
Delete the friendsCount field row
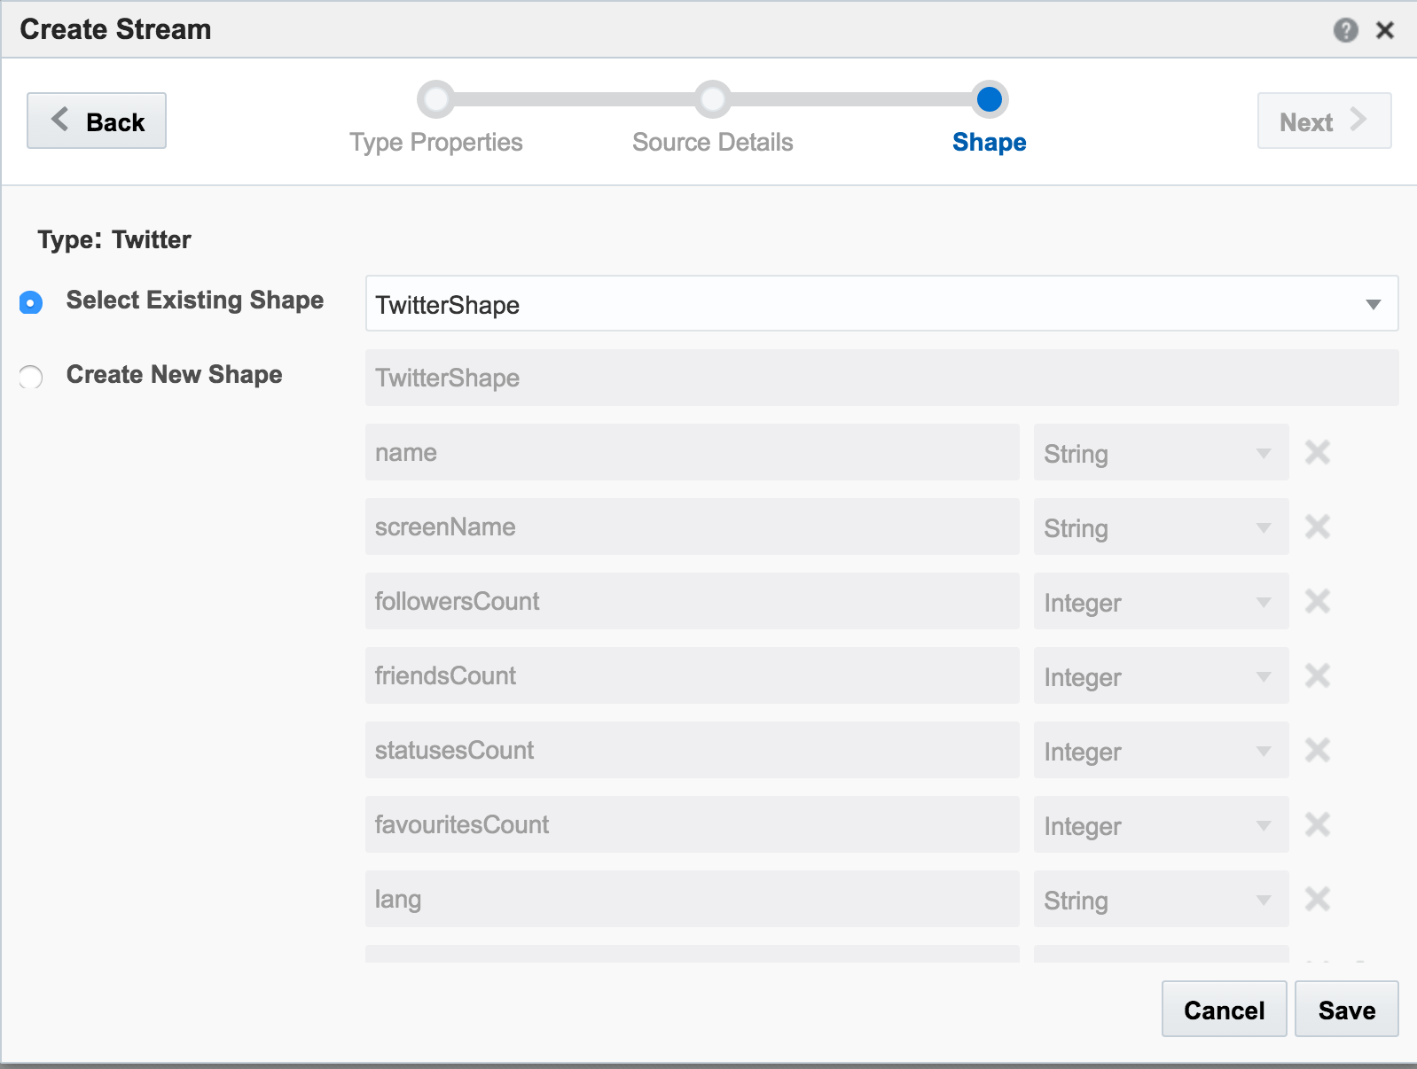pyautogui.click(x=1317, y=676)
